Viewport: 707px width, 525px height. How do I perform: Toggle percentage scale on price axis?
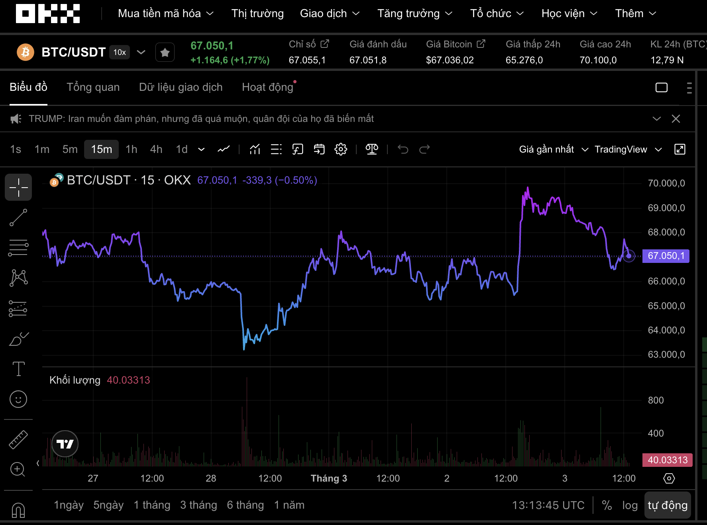click(607, 505)
